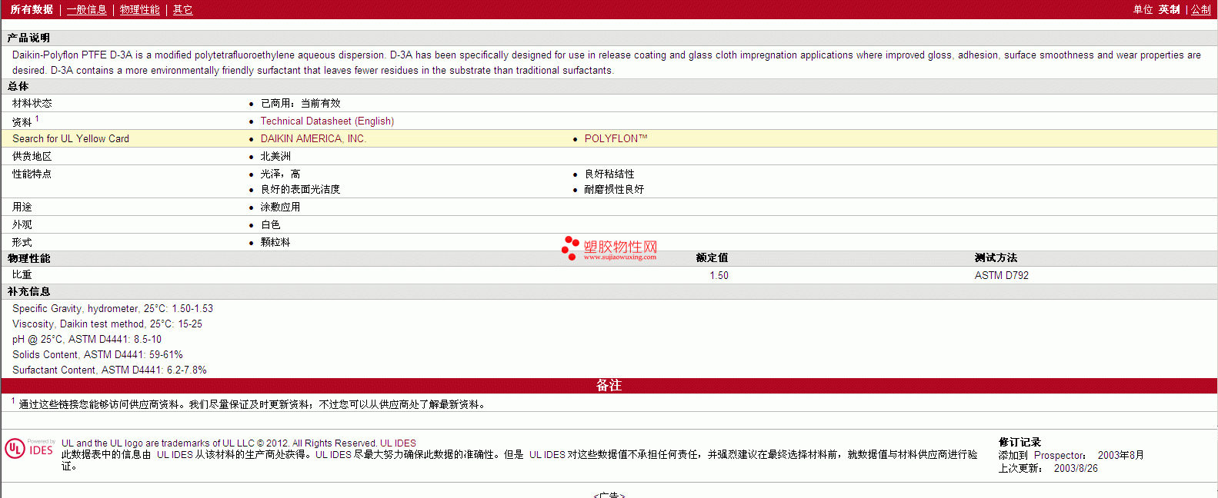
Task: Click the 补充信息 section header
Action: pos(29,292)
